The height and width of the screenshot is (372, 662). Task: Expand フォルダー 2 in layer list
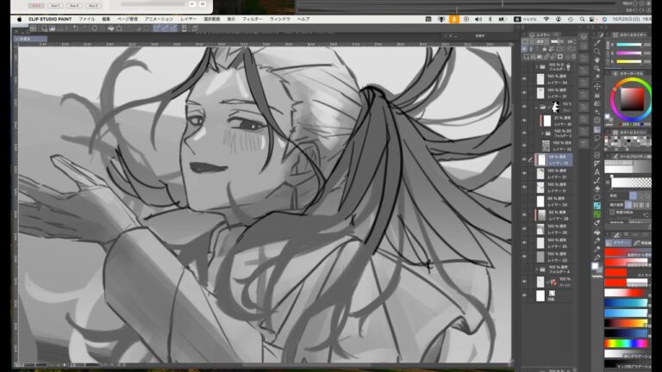click(543, 133)
